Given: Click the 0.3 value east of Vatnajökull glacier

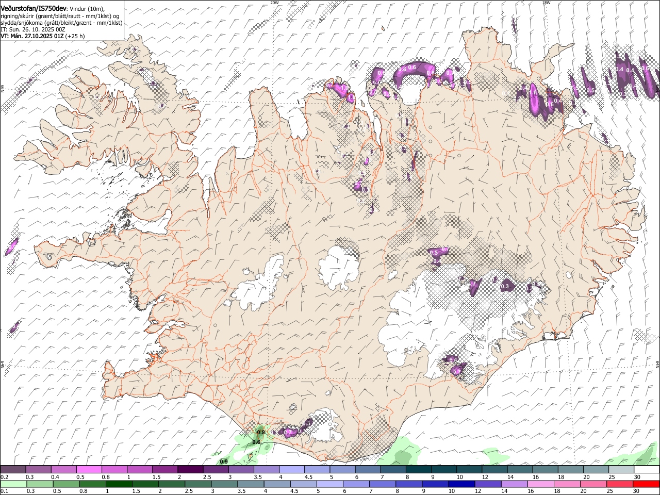Looking at the screenshot, I should 505,286.
